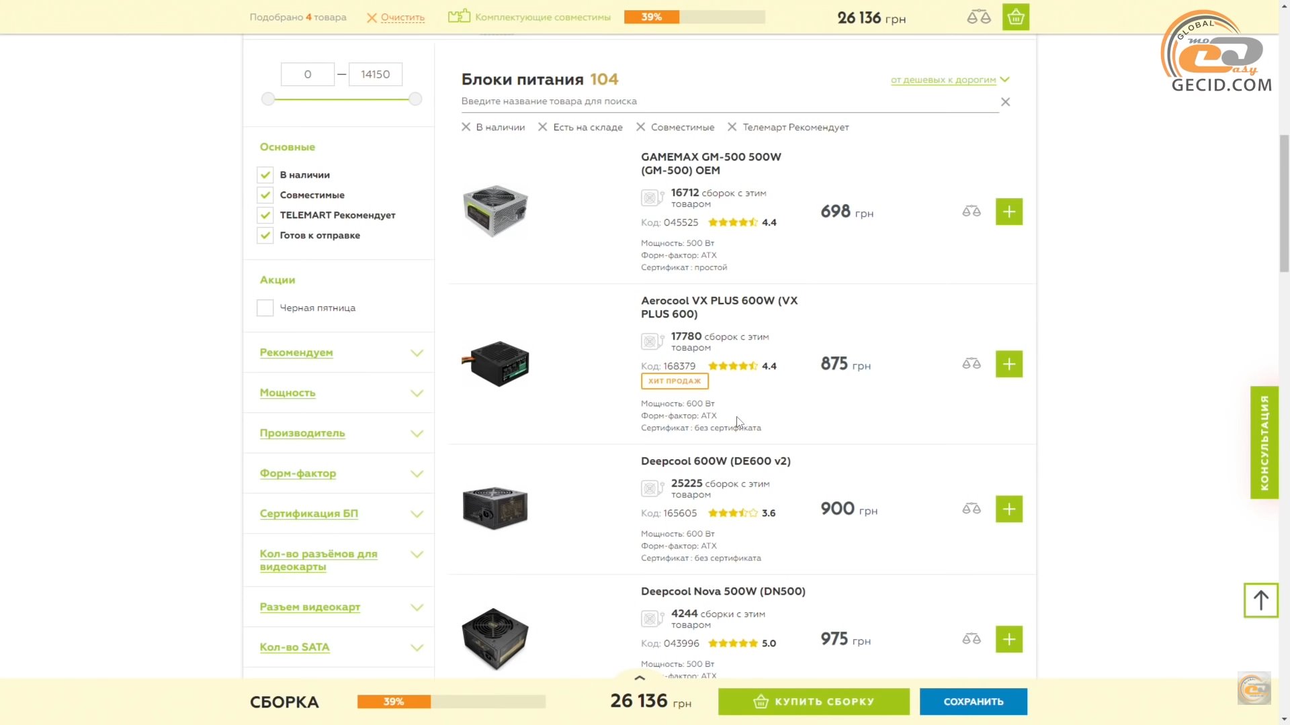Screen dimensions: 1290x725
Task: Expand the 'Кол-во SATA' filter section
Action: (341, 648)
